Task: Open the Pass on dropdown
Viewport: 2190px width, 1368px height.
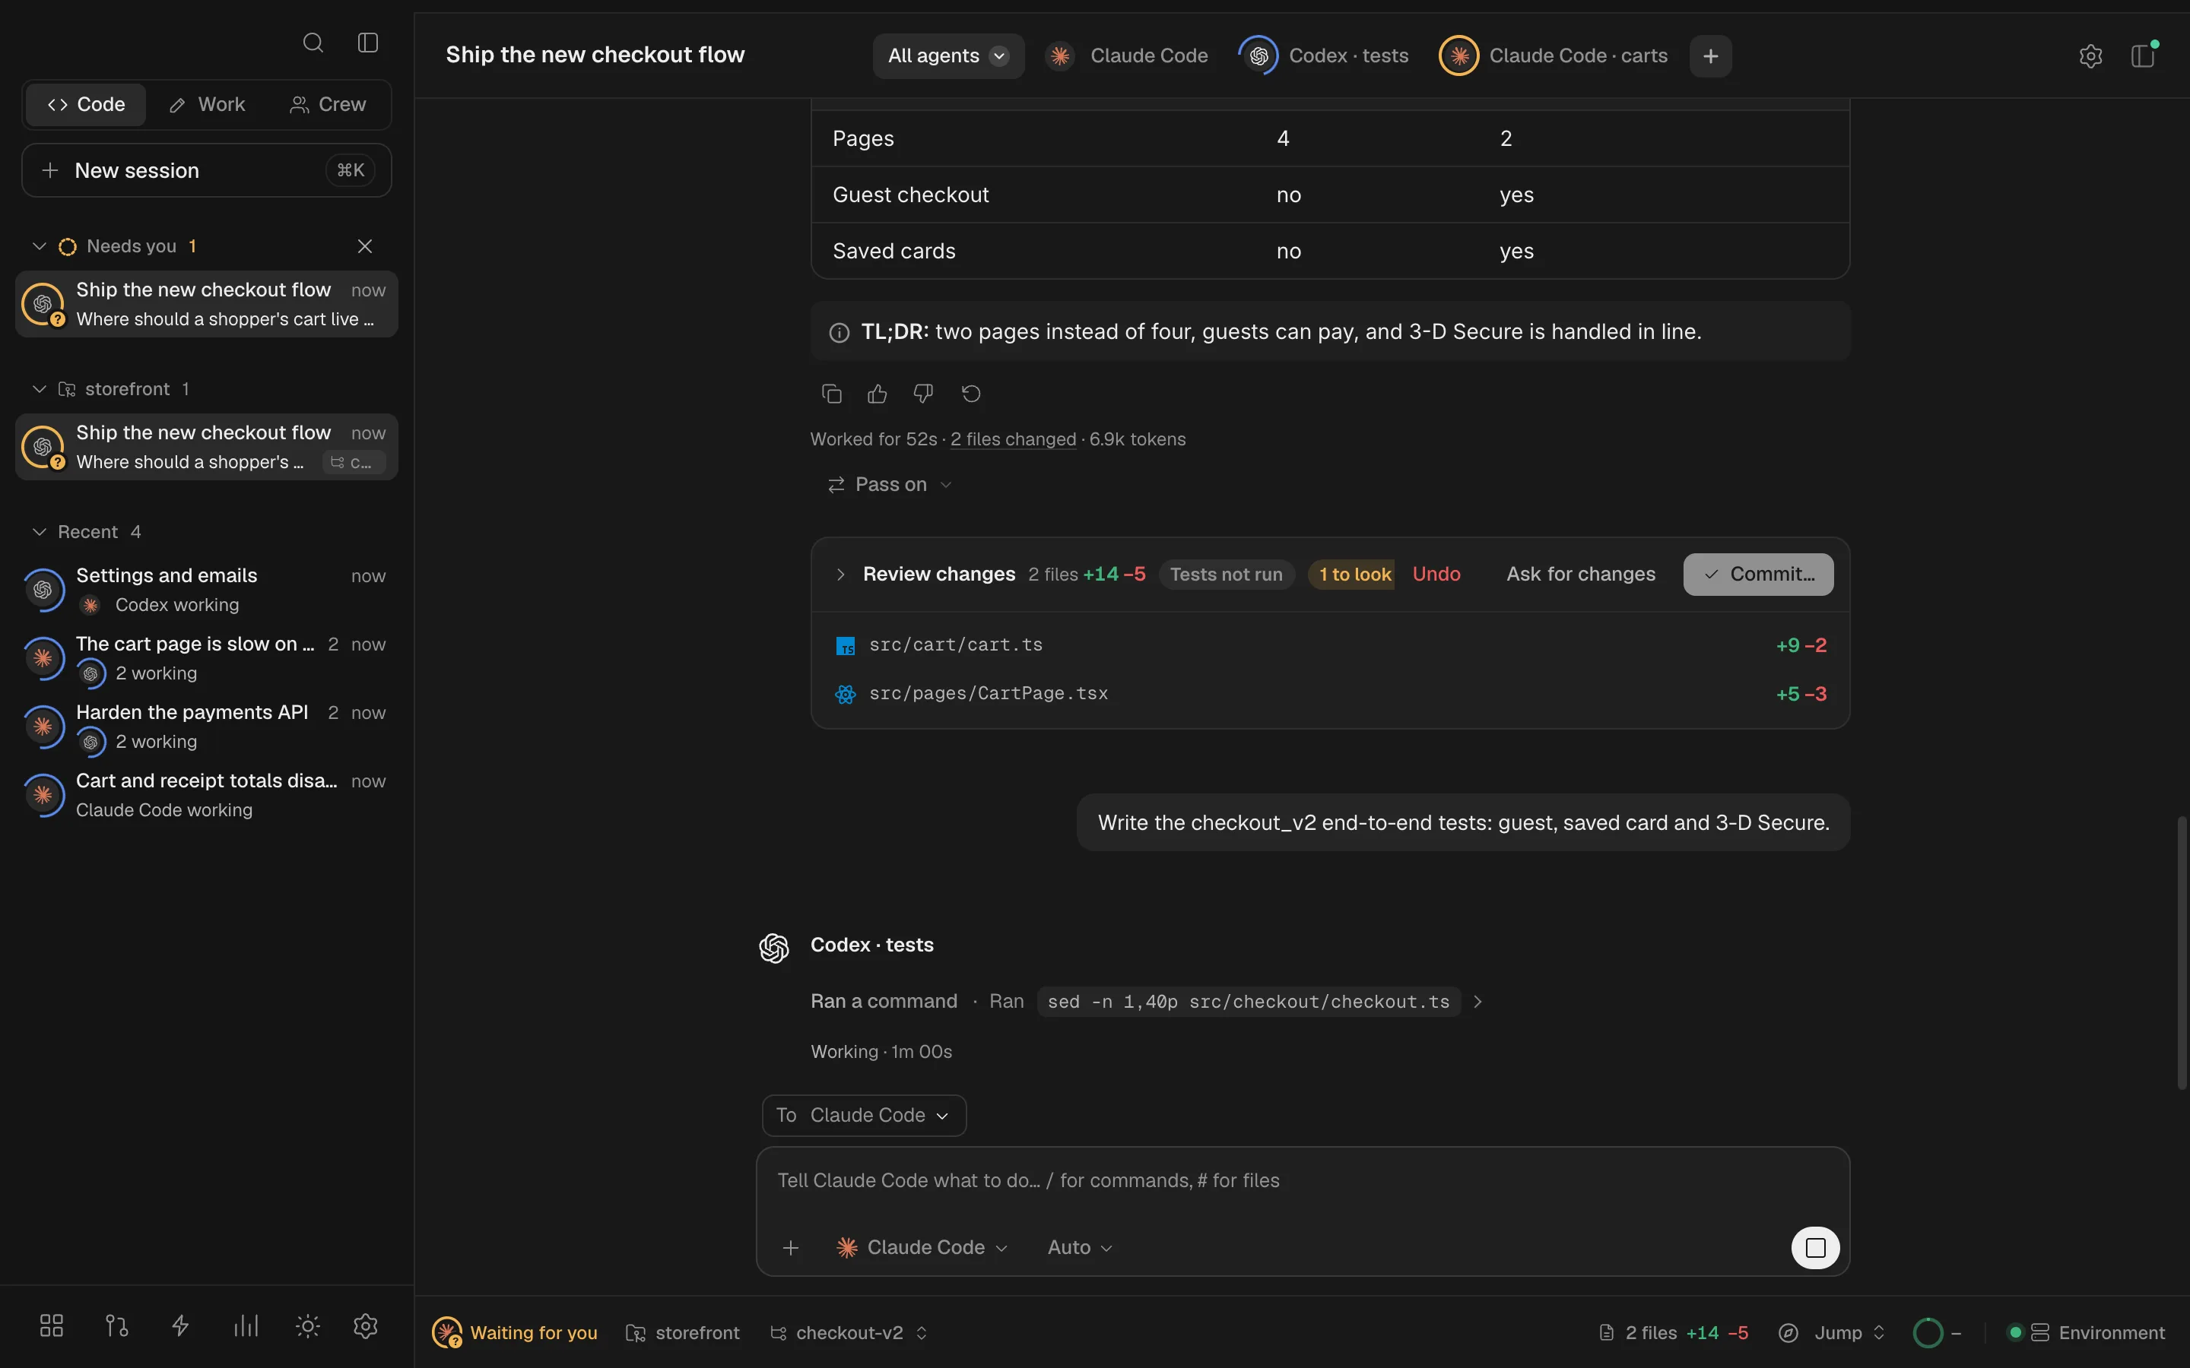Action: click(x=890, y=485)
